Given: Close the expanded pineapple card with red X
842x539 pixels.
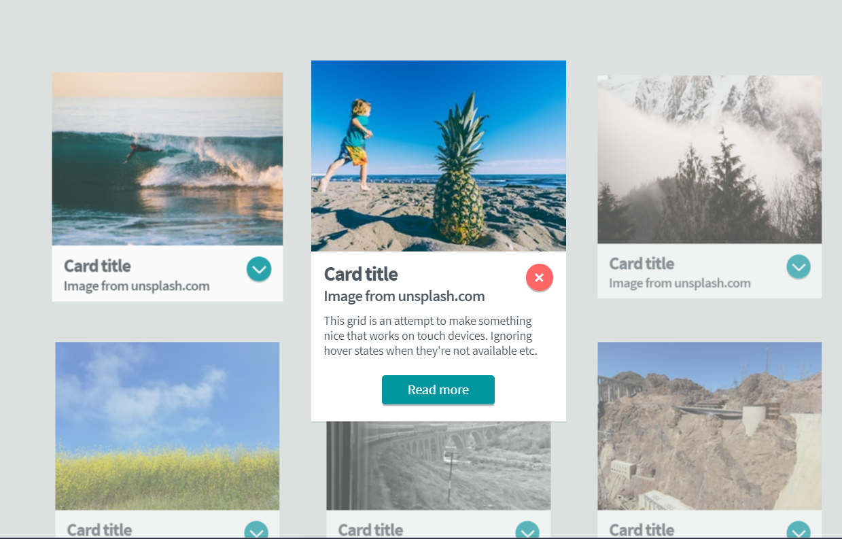Looking at the screenshot, I should (539, 277).
